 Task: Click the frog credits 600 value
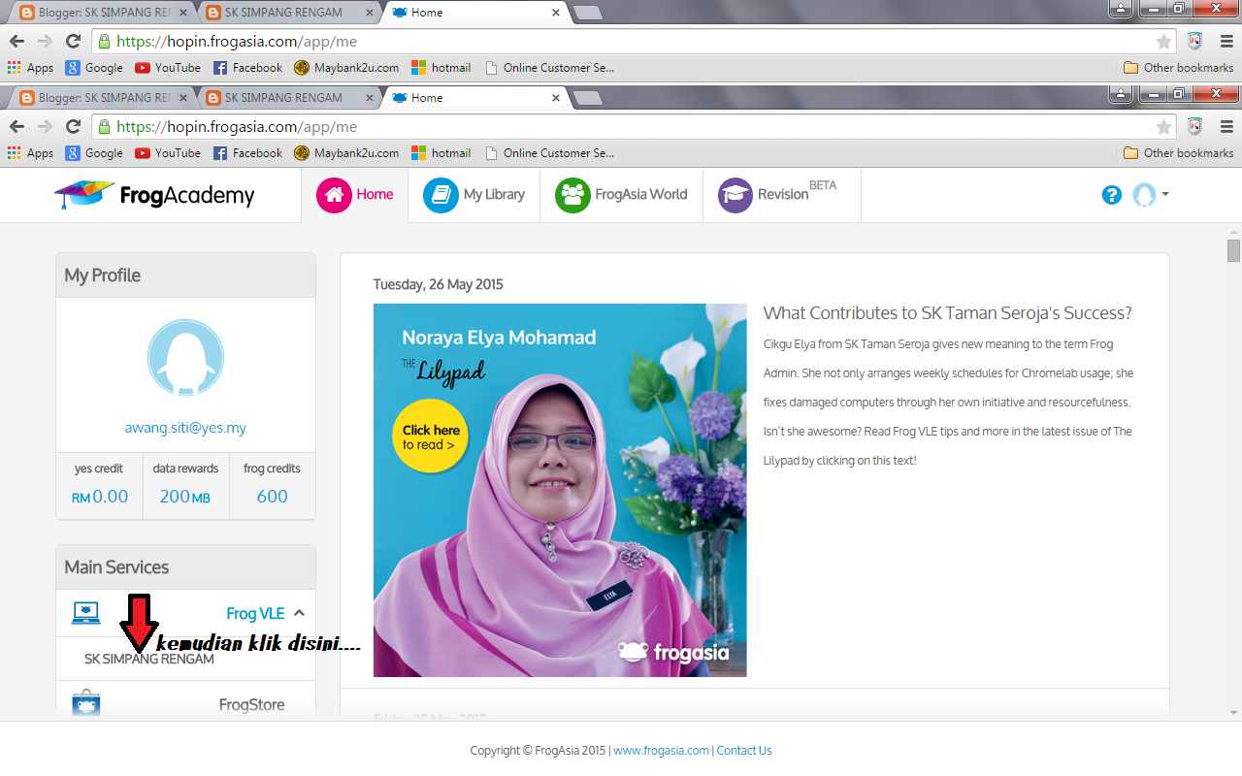tap(272, 497)
